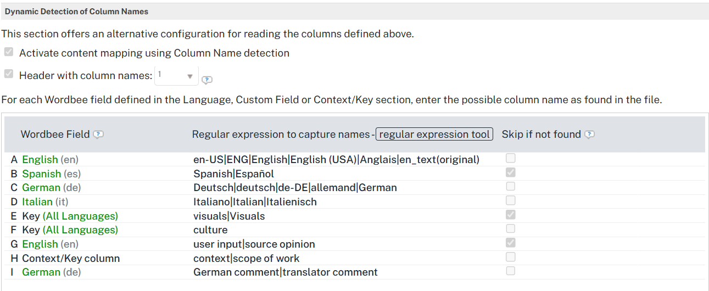The width and height of the screenshot is (709, 291).
Task: Open the regular expression tool
Action: click(x=434, y=135)
